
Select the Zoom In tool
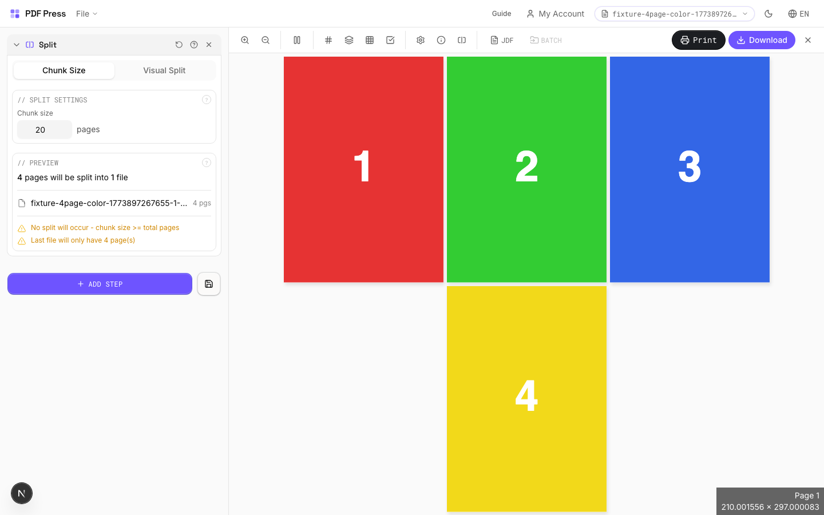point(245,40)
